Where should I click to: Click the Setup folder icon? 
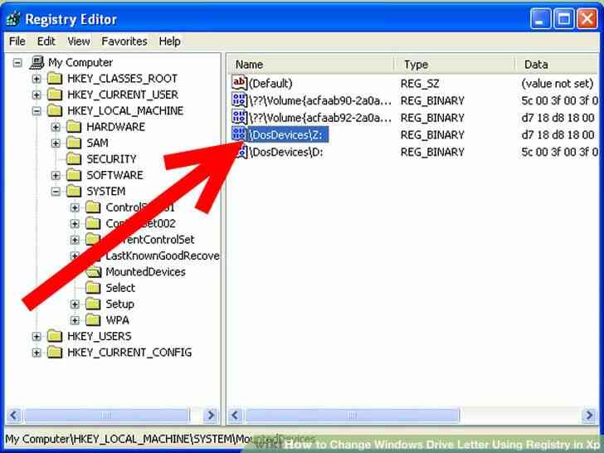tap(93, 304)
